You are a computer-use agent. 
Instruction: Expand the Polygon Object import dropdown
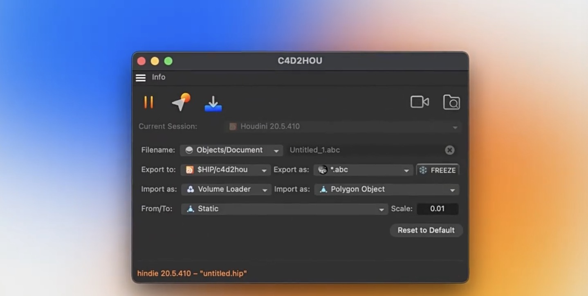click(386, 189)
